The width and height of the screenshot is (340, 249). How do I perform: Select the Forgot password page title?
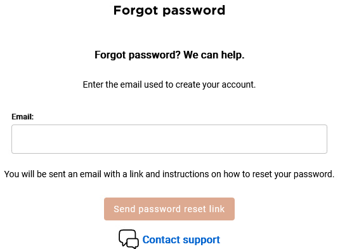click(169, 11)
